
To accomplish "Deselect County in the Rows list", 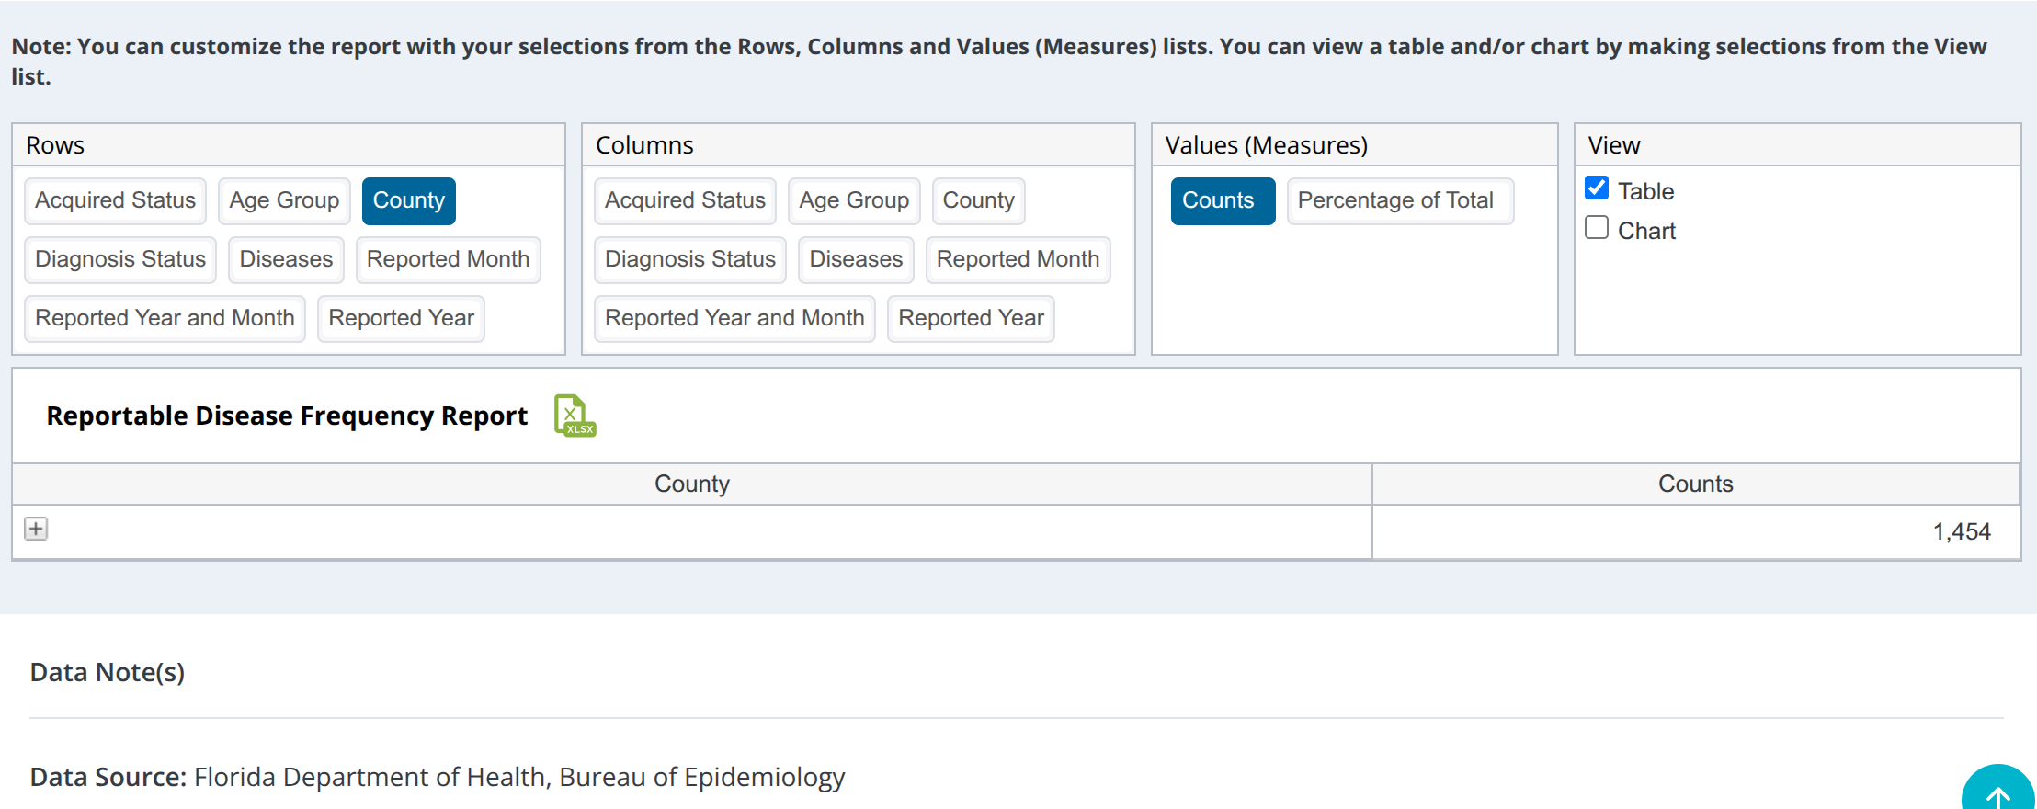I will [408, 200].
